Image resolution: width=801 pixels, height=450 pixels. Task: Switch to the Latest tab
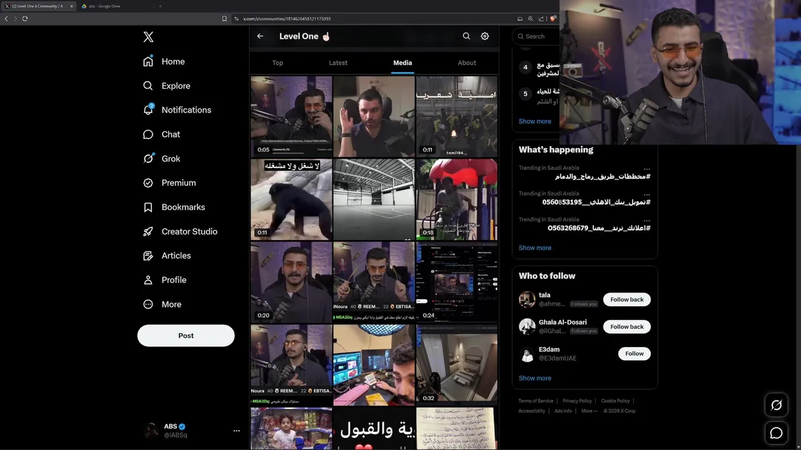pyautogui.click(x=338, y=62)
